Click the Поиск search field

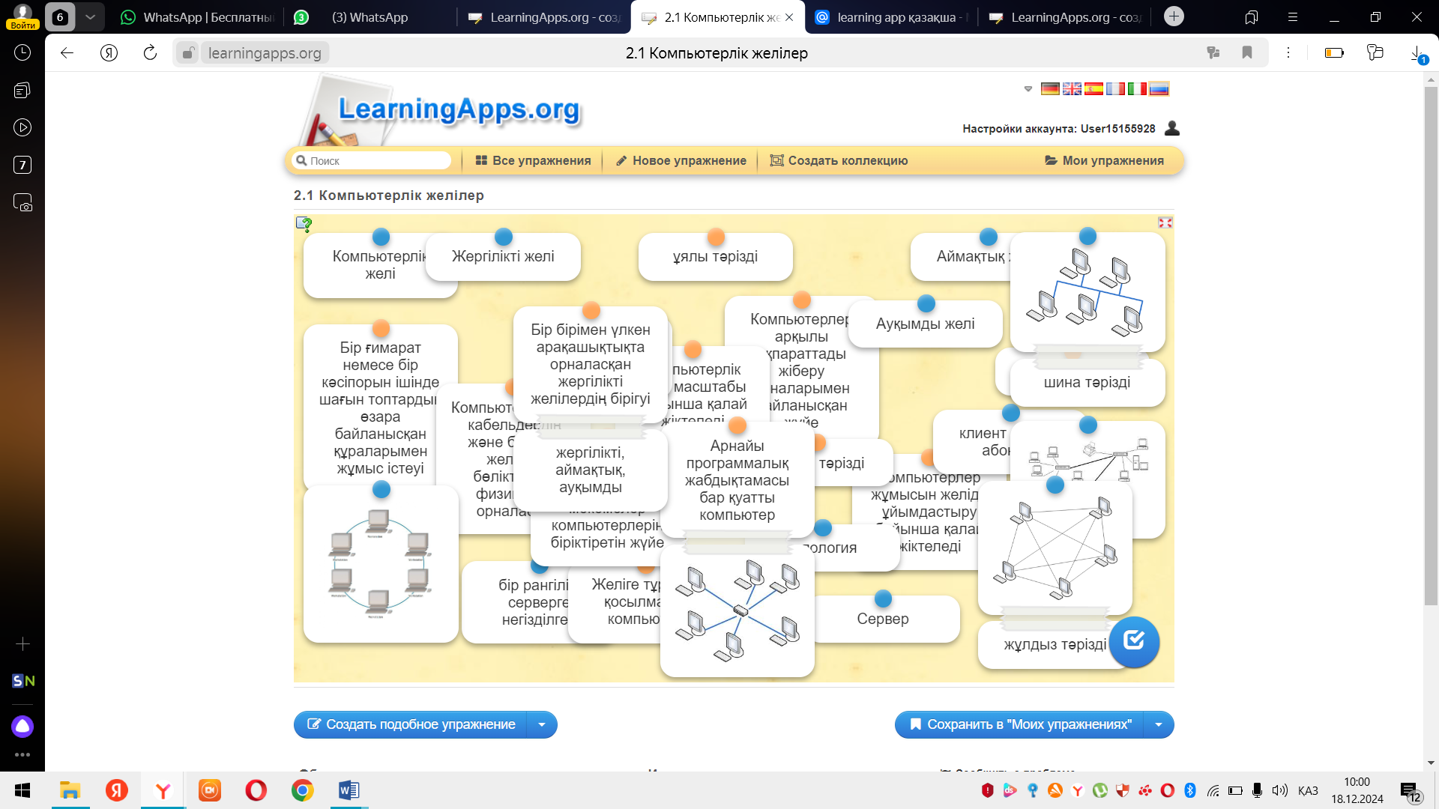coord(375,160)
